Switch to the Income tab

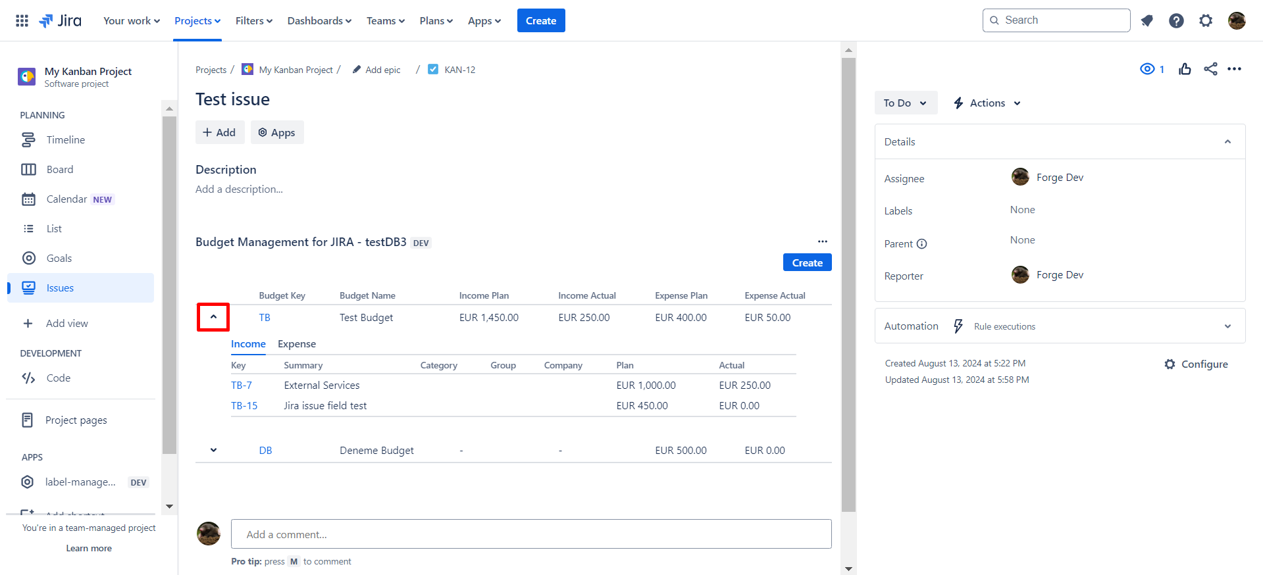tap(248, 344)
